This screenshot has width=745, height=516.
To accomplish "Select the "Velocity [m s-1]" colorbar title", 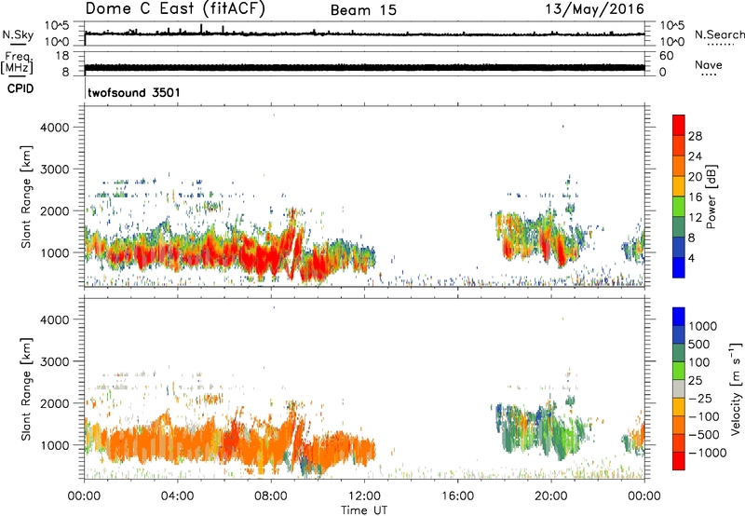I will pyautogui.click(x=736, y=388).
